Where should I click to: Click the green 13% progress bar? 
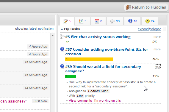tap(71, 76)
